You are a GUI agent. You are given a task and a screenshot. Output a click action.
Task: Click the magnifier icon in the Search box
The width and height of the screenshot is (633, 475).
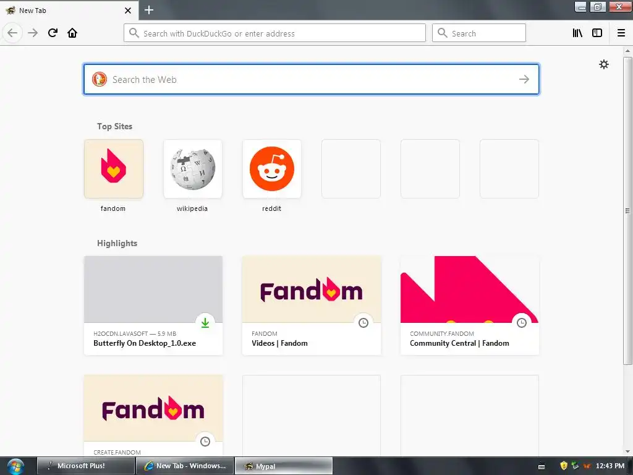point(443,33)
